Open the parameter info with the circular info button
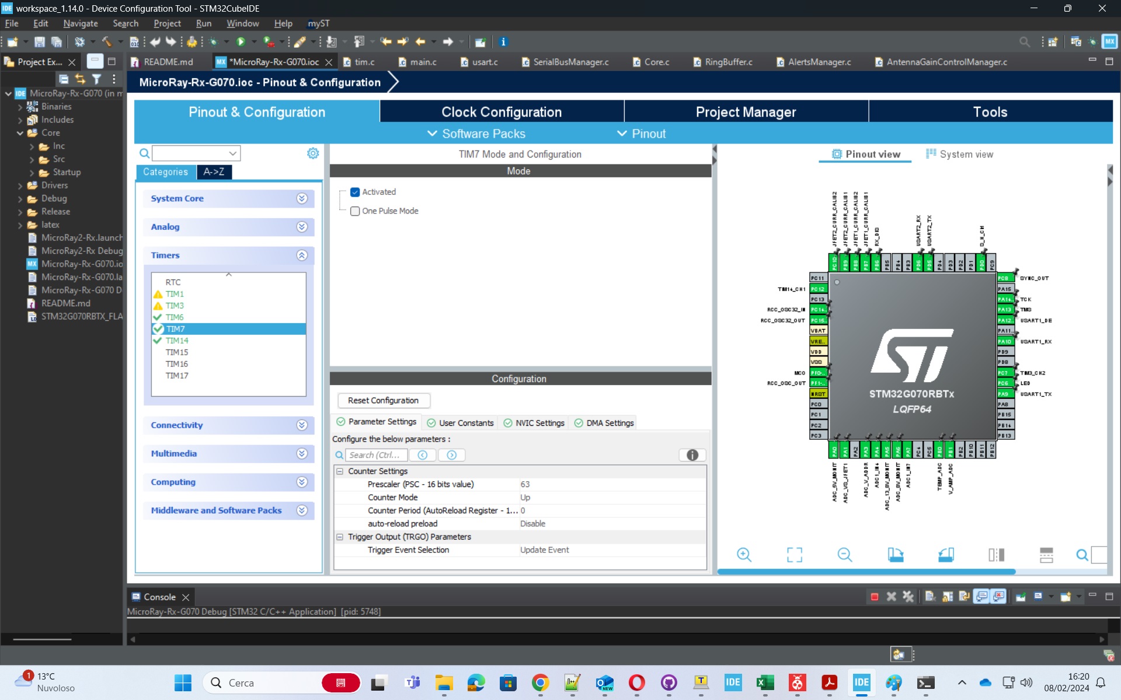This screenshot has width=1121, height=700. [x=691, y=455]
